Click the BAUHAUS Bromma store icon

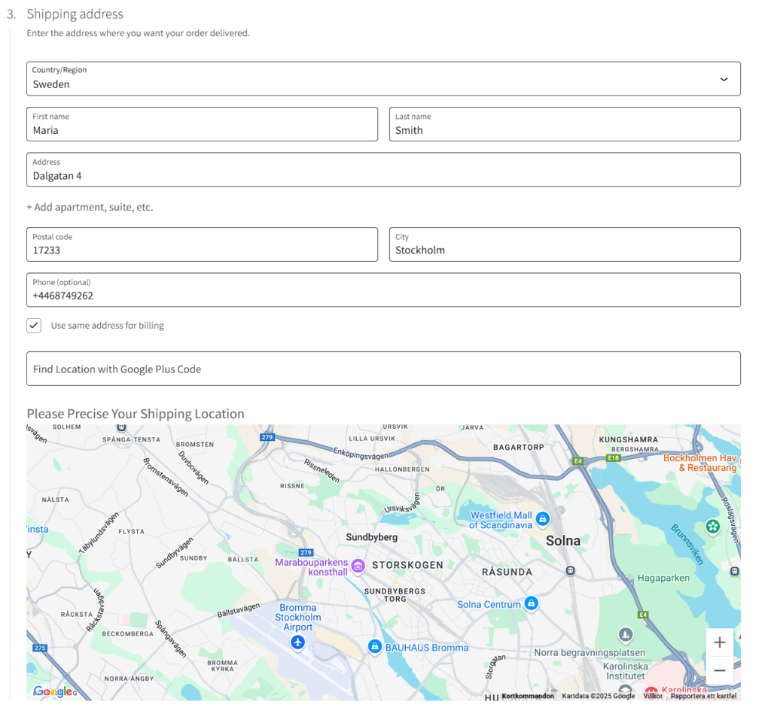375,647
